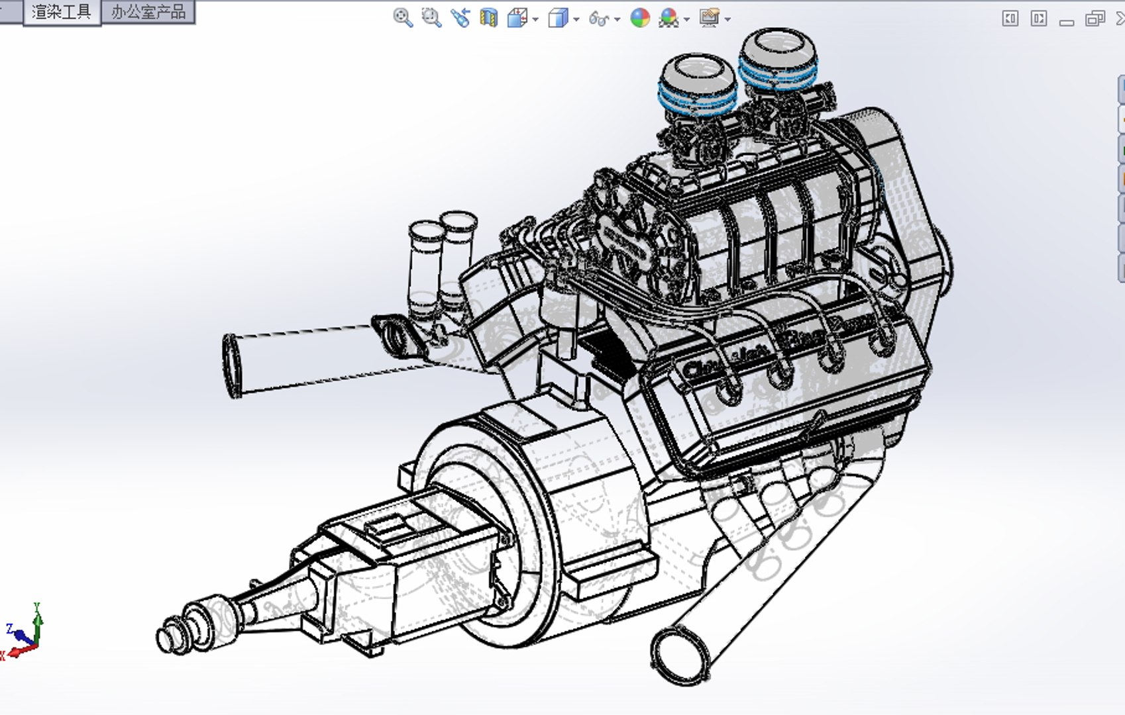Expand the View Settings dropdown arrow

tap(727, 19)
